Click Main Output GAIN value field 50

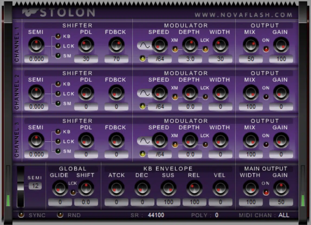pos(281,202)
